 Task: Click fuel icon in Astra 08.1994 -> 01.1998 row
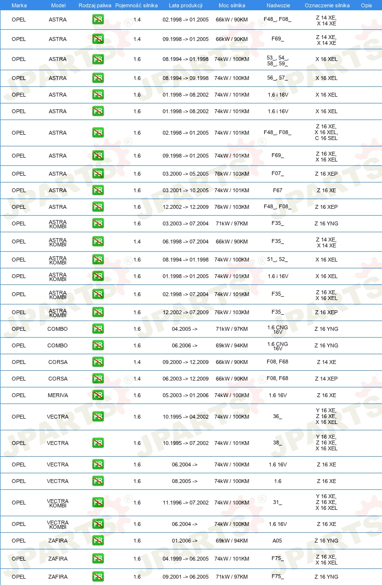pos(98,59)
